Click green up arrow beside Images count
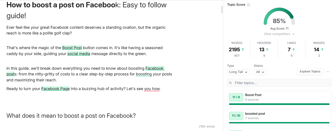 [x=322, y=50]
